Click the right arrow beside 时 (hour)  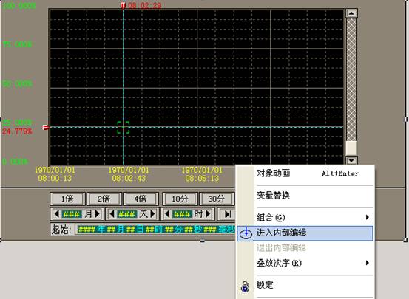click(x=208, y=214)
